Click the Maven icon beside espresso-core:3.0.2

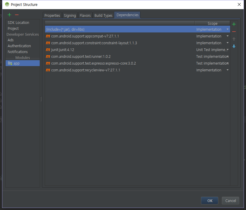click(x=48, y=63)
